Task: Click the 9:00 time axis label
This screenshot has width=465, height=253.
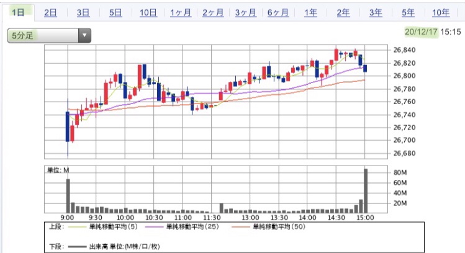Action: point(67,218)
